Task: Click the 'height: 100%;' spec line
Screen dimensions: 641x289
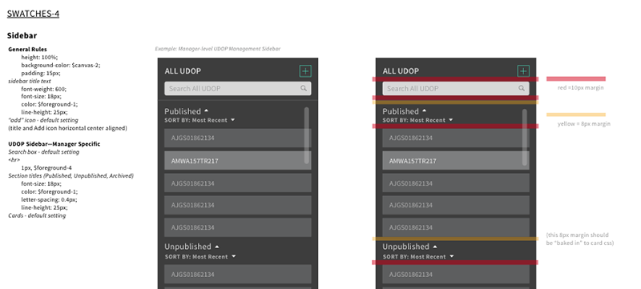Action: 39,57
